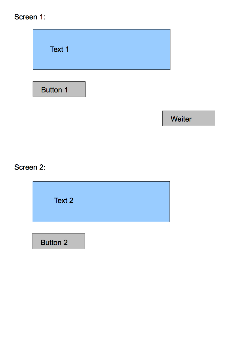The image size is (239, 338).
Task: Go to next screen using Weiter
Action: tap(189, 119)
